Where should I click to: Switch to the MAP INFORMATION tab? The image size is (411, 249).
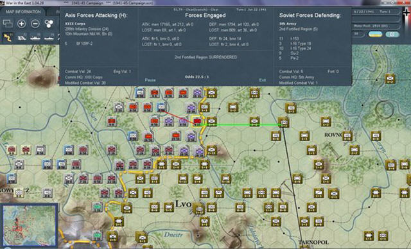[23, 12]
